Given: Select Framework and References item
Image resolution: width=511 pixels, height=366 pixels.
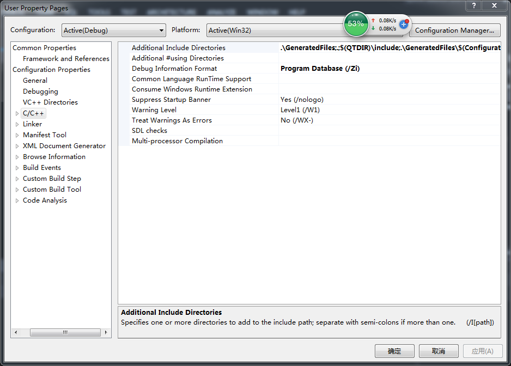Looking at the screenshot, I should (x=66, y=59).
